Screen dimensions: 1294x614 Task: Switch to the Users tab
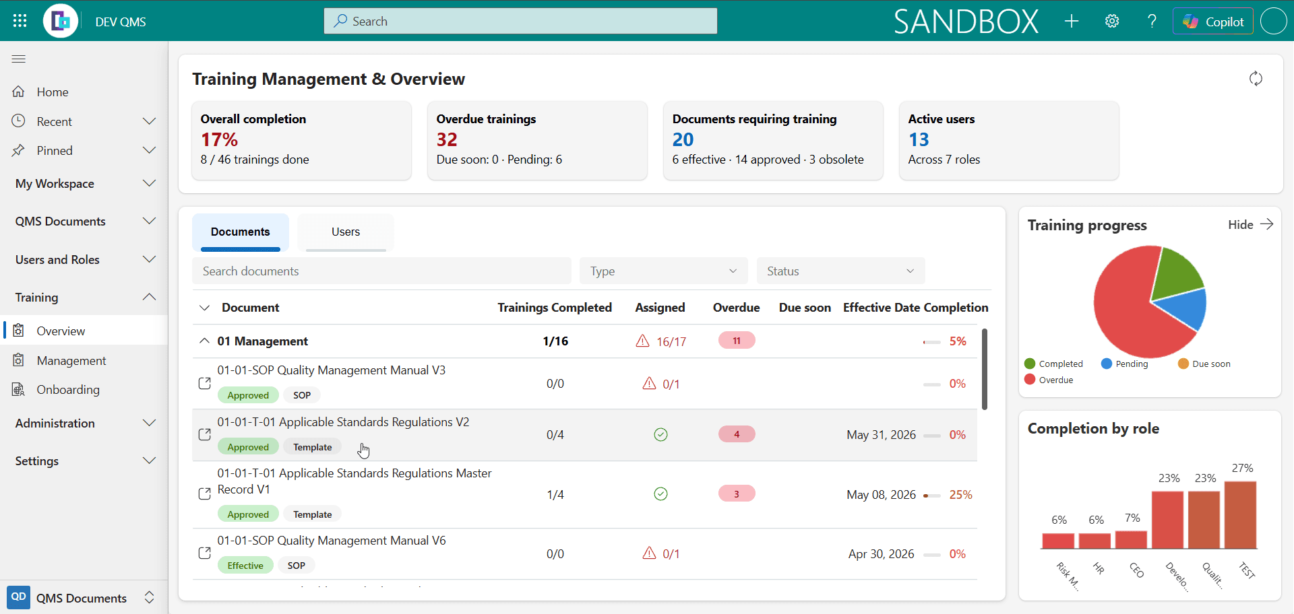[346, 232]
